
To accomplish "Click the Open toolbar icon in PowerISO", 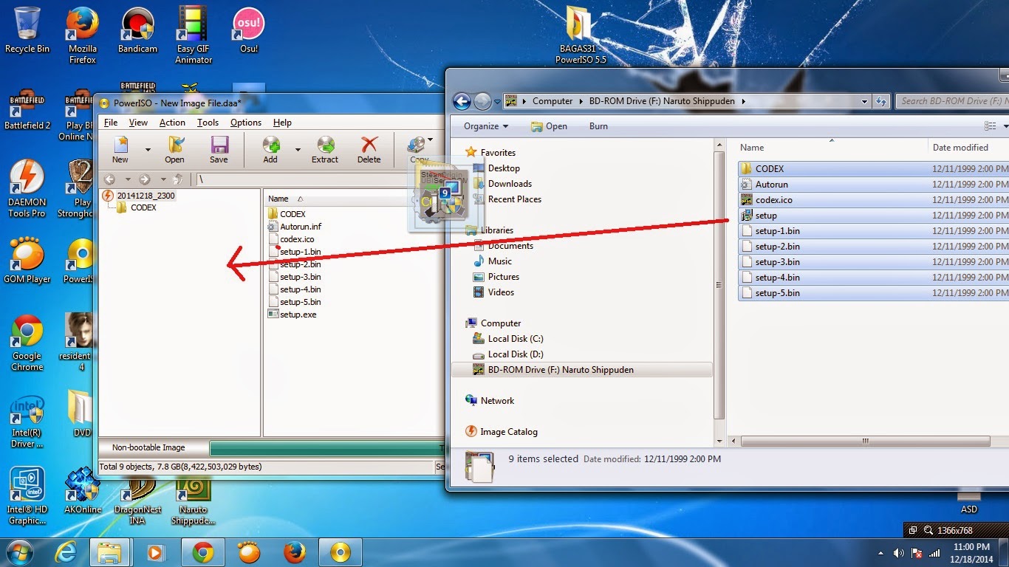I will pyautogui.click(x=174, y=149).
